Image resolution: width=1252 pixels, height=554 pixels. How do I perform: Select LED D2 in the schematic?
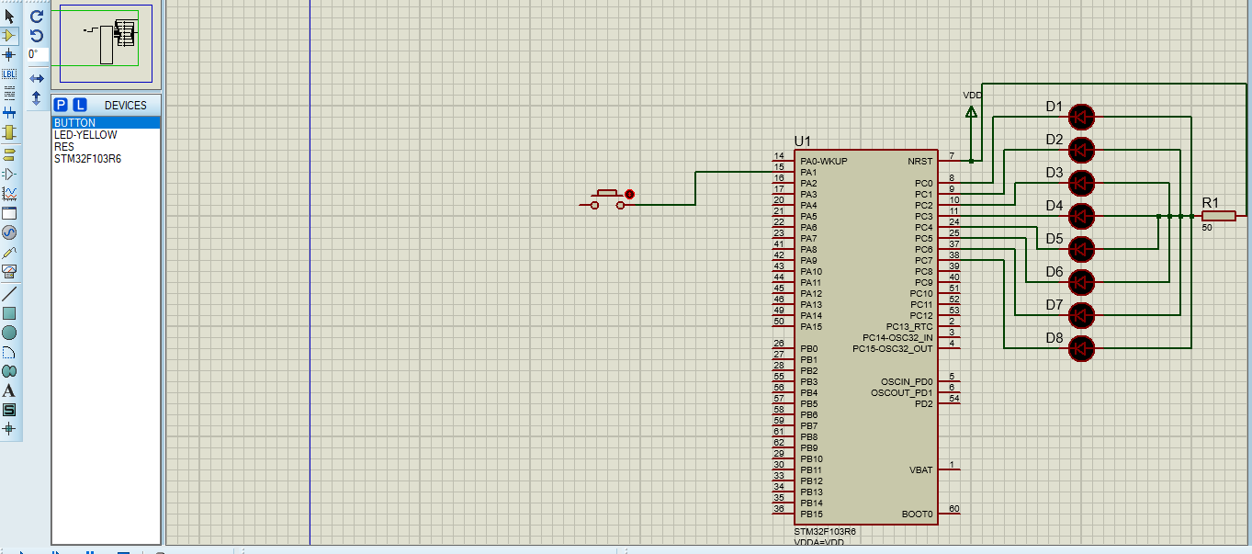click(1082, 150)
